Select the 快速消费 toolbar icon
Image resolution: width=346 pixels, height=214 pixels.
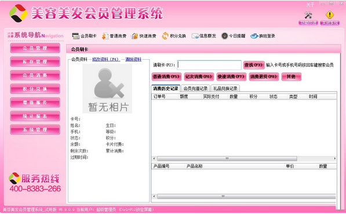[134, 36]
